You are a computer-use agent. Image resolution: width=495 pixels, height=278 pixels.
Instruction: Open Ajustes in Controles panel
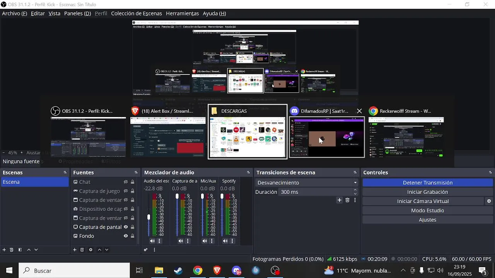[427, 220]
